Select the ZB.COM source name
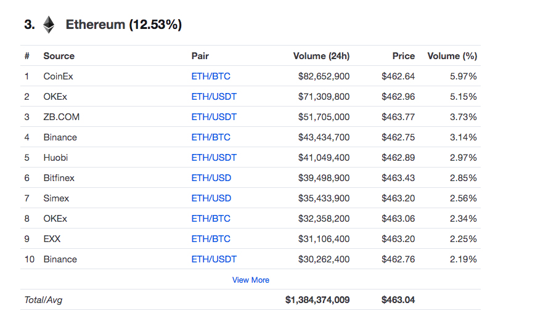The height and width of the screenshot is (324, 543). tap(61, 117)
